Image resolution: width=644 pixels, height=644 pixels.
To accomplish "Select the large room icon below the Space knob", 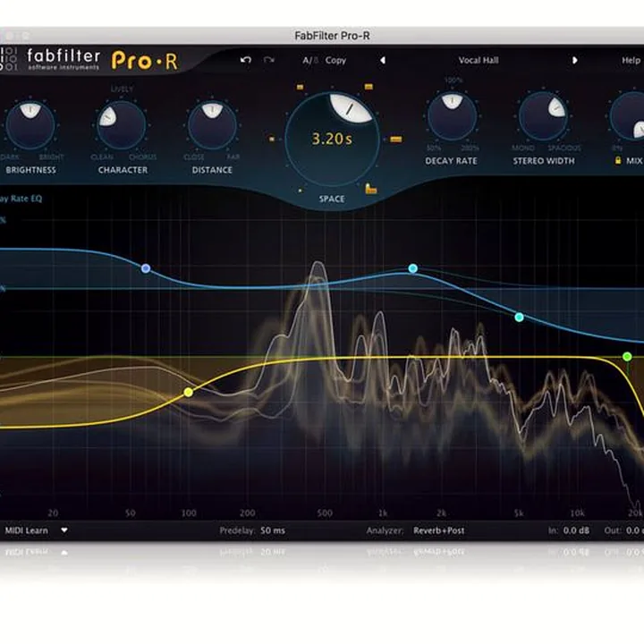I will coord(371,189).
